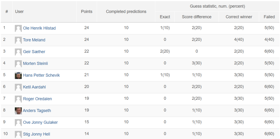
Task: Open Ole Henrik Hilstad's profile link
Action: (39, 28)
